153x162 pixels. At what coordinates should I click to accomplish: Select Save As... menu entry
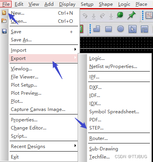point(44,40)
